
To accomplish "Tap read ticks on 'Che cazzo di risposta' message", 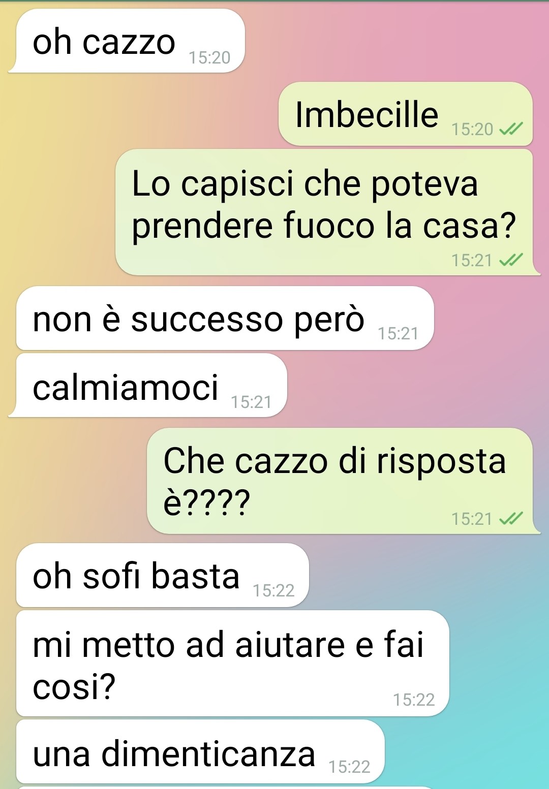I will click(511, 519).
